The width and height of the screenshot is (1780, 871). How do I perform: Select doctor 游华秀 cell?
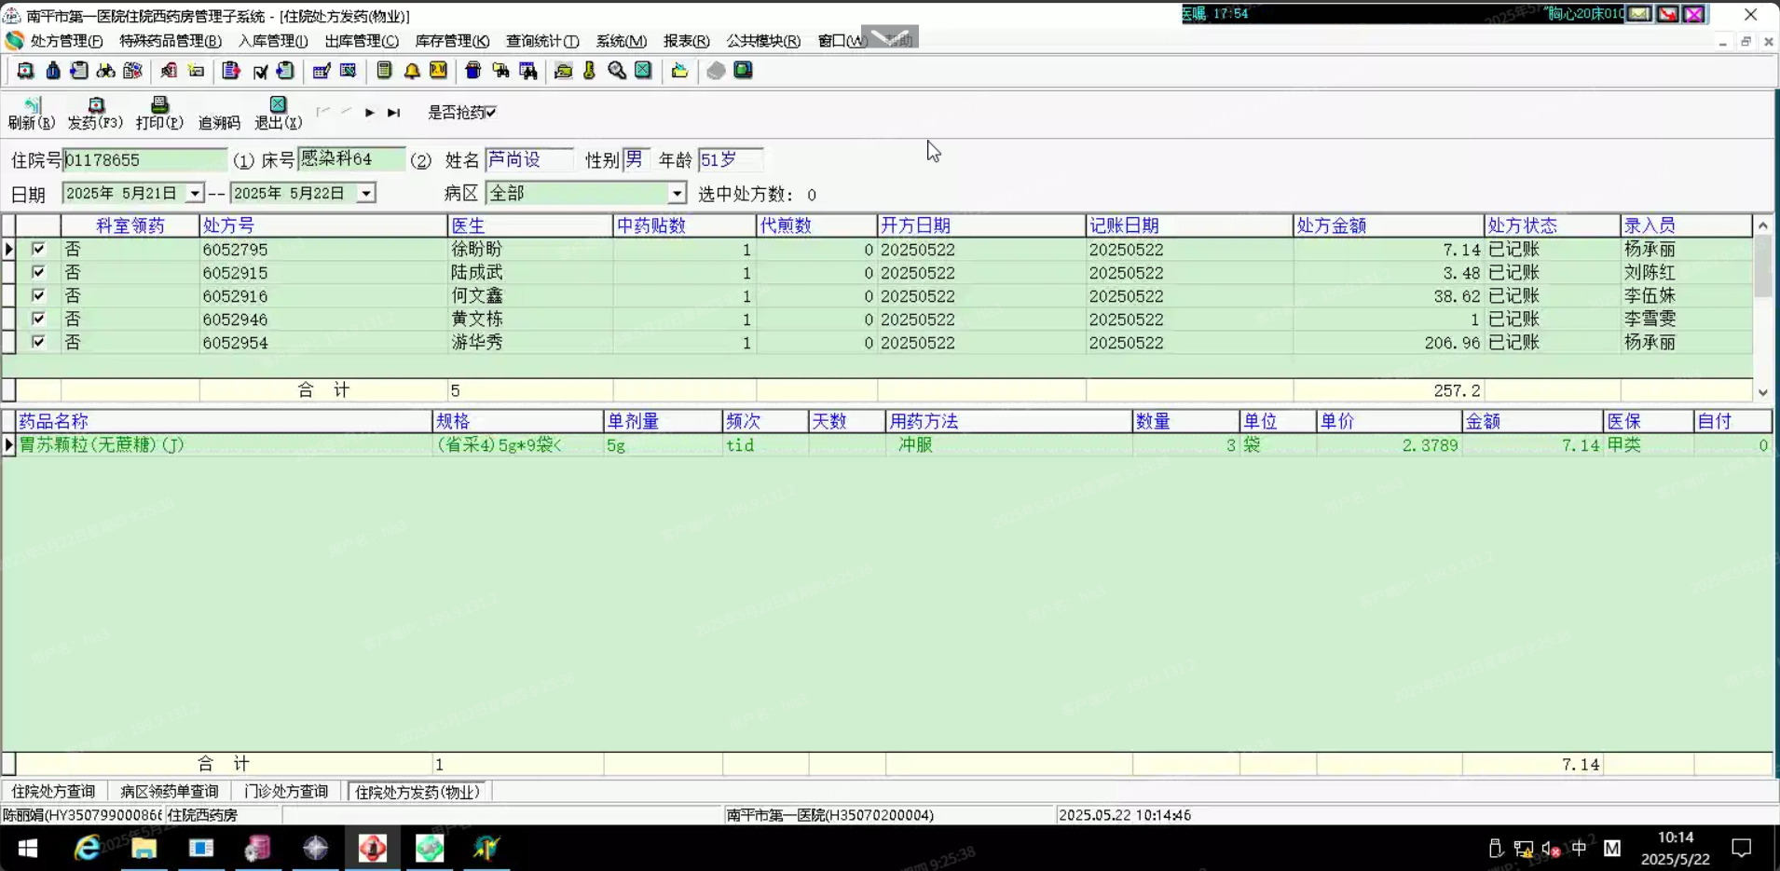[x=530, y=343]
